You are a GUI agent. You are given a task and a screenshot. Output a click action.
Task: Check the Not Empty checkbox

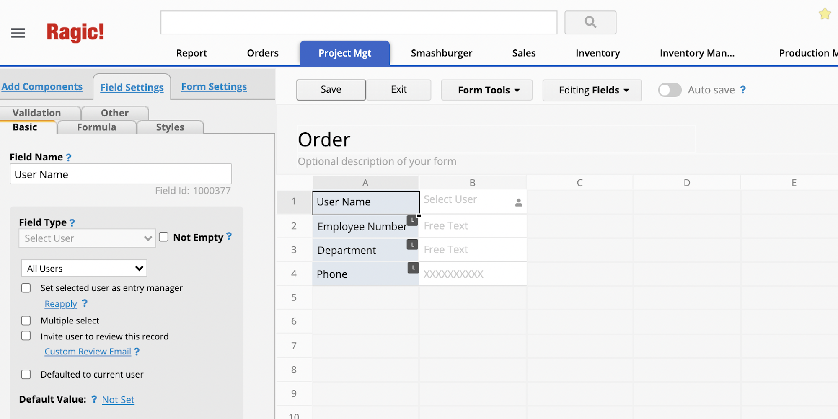(164, 237)
